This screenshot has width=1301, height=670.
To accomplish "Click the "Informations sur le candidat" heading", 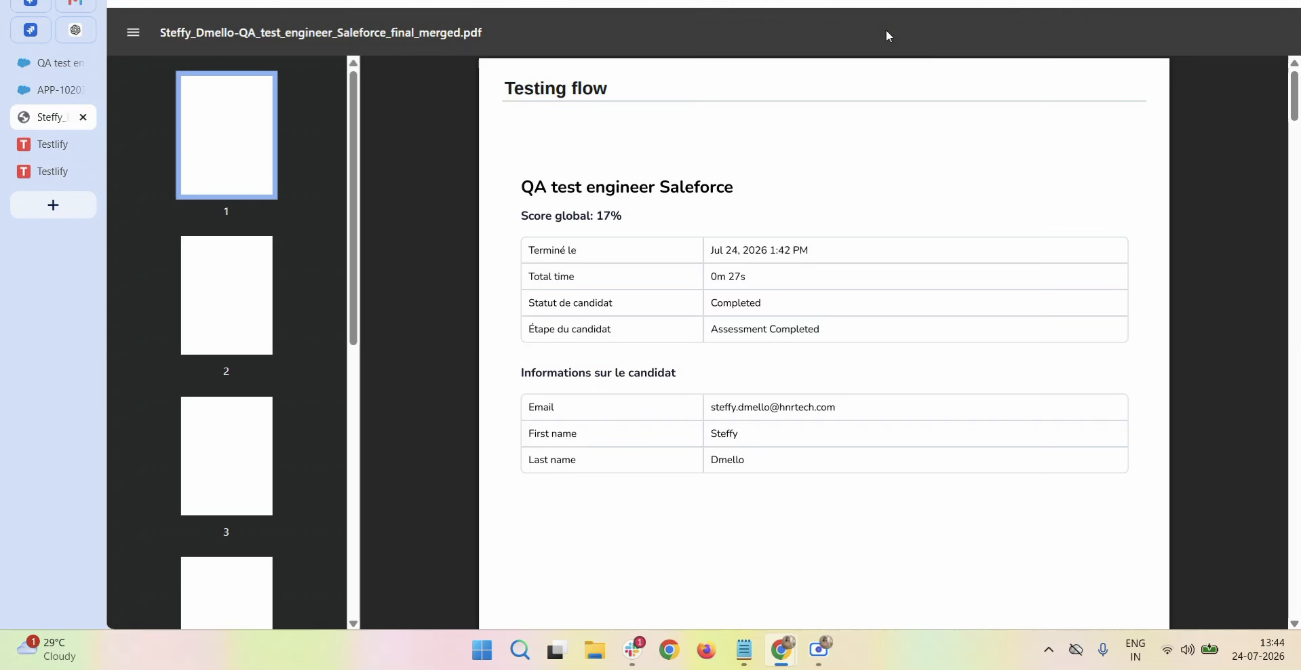I will [x=598, y=373].
